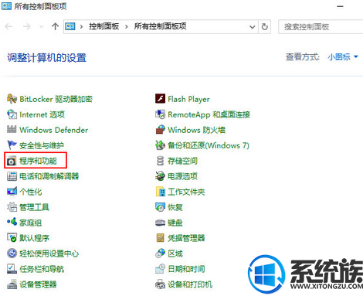The image size is (363, 296).
Task: Click the 备份和还原 green arrow icon
Action: [x=160, y=145]
